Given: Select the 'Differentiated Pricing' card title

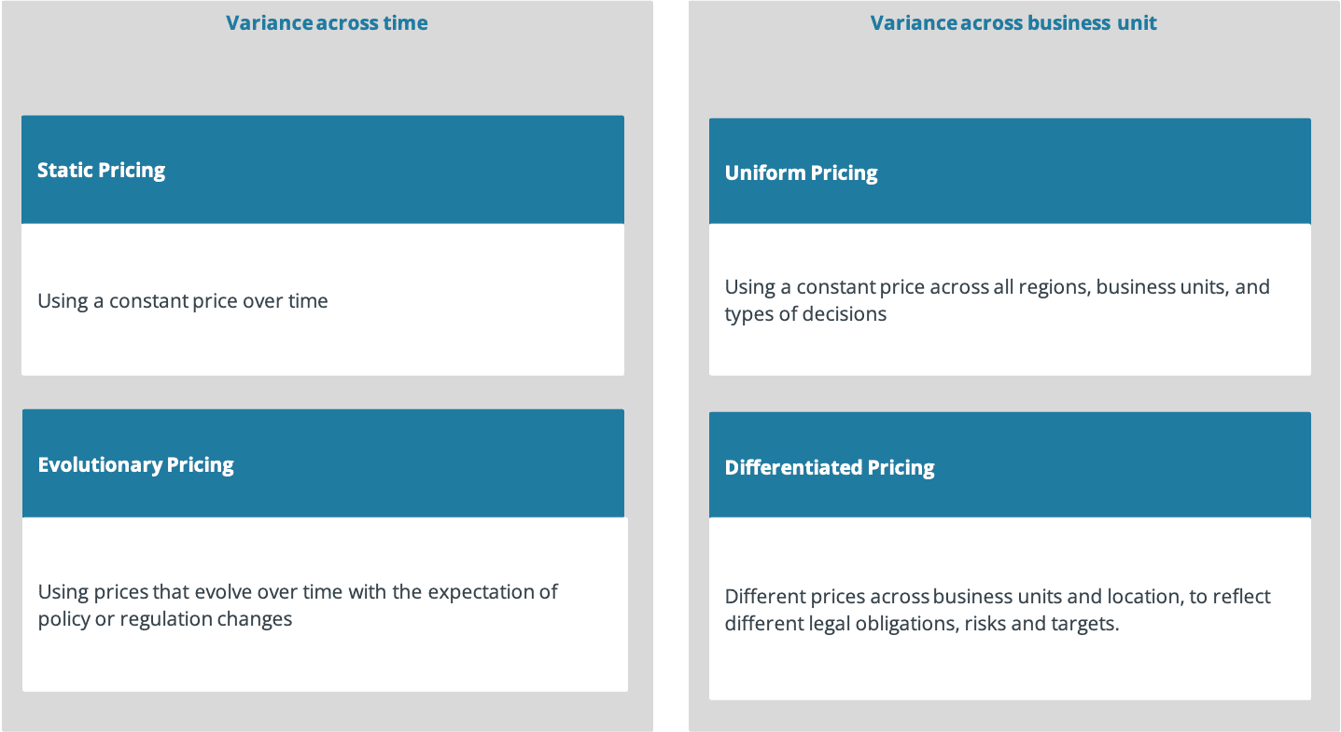Looking at the screenshot, I should [x=830, y=468].
